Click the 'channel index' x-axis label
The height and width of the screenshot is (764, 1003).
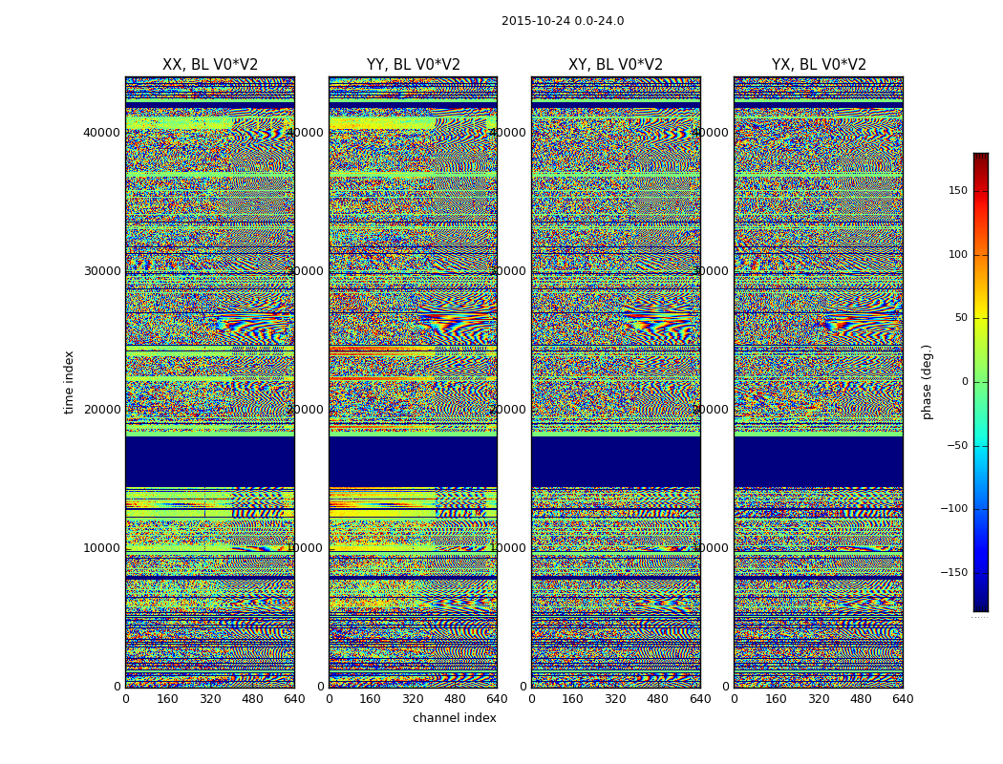[454, 718]
